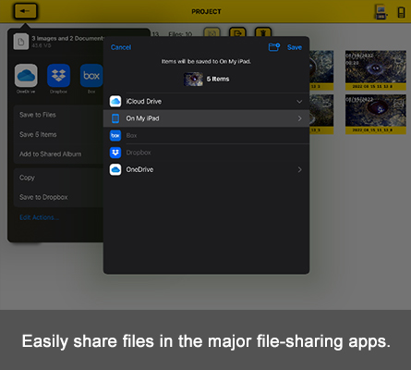Tap the Dropbox app icon in share sheet
This screenshot has width=411, height=370.
click(x=58, y=76)
